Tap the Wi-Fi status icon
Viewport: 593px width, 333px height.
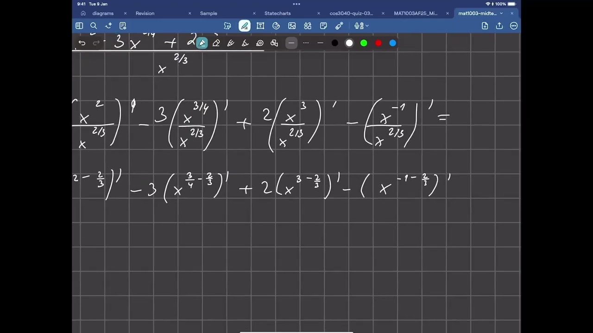[x=488, y=4]
